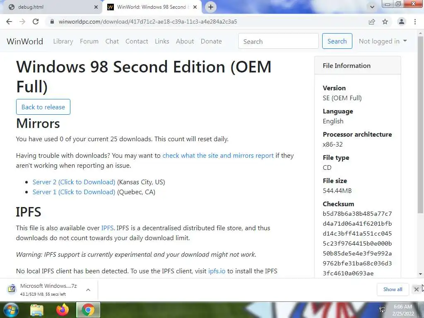Open Windows Explorer from taskbar
The width and height of the screenshot is (424, 318).
click(37, 310)
